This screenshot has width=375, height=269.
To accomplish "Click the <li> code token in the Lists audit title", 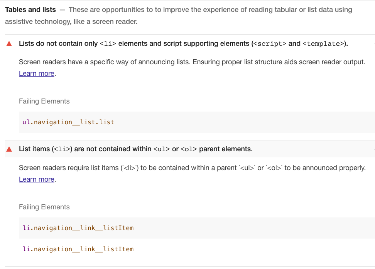I will 108,44.
